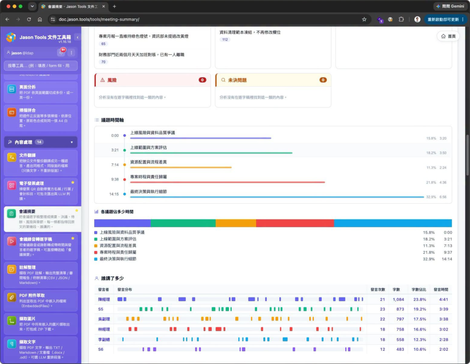Click the 陳經理 speaker name
The width and height of the screenshot is (470, 364).
[104, 299]
